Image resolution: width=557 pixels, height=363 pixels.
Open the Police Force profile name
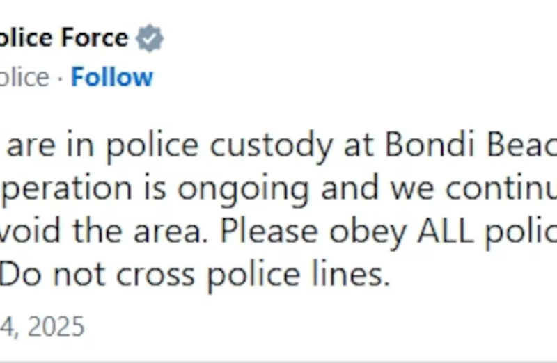coord(63,38)
